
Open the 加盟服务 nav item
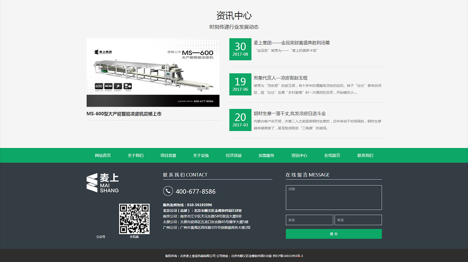(266, 155)
